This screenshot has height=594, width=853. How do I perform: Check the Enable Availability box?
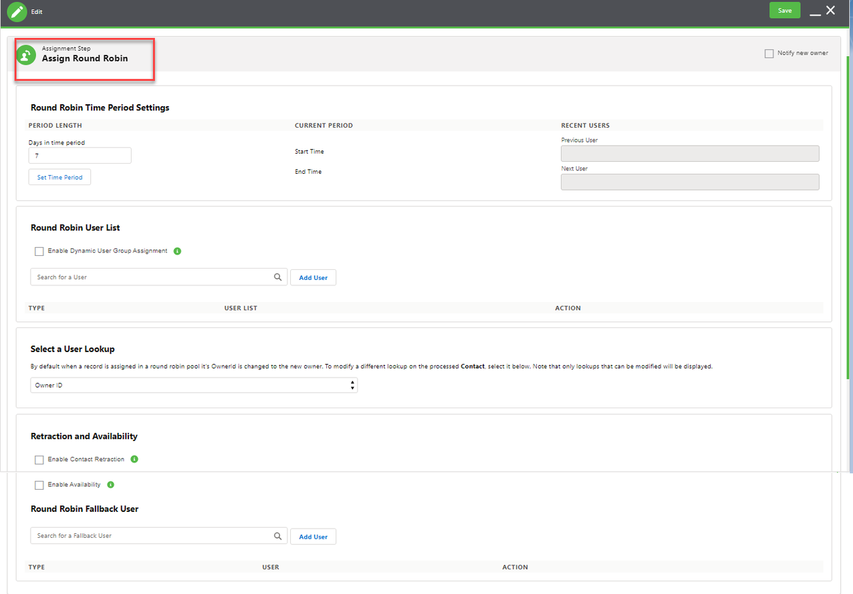39,484
